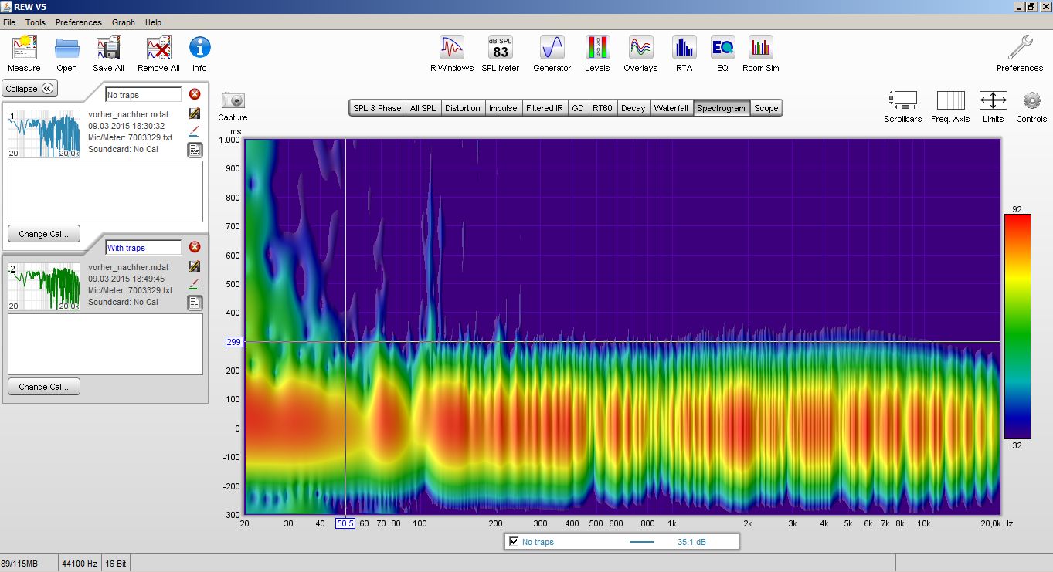Open a measurement file with the Open icon
Viewport: 1053px width, 572px height.
[66, 49]
